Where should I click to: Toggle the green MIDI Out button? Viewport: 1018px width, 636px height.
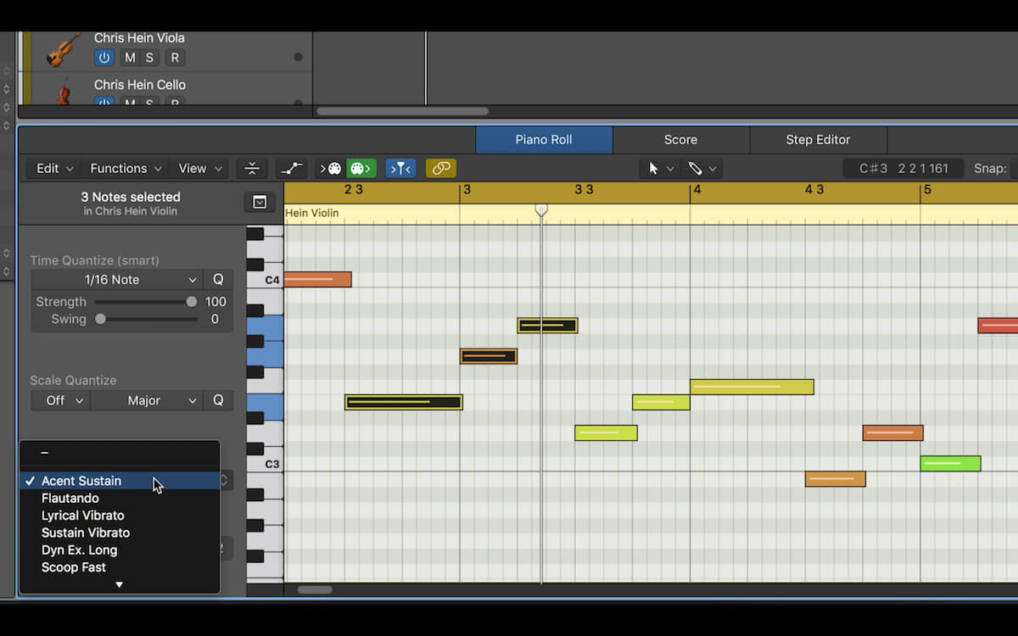click(361, 168)
